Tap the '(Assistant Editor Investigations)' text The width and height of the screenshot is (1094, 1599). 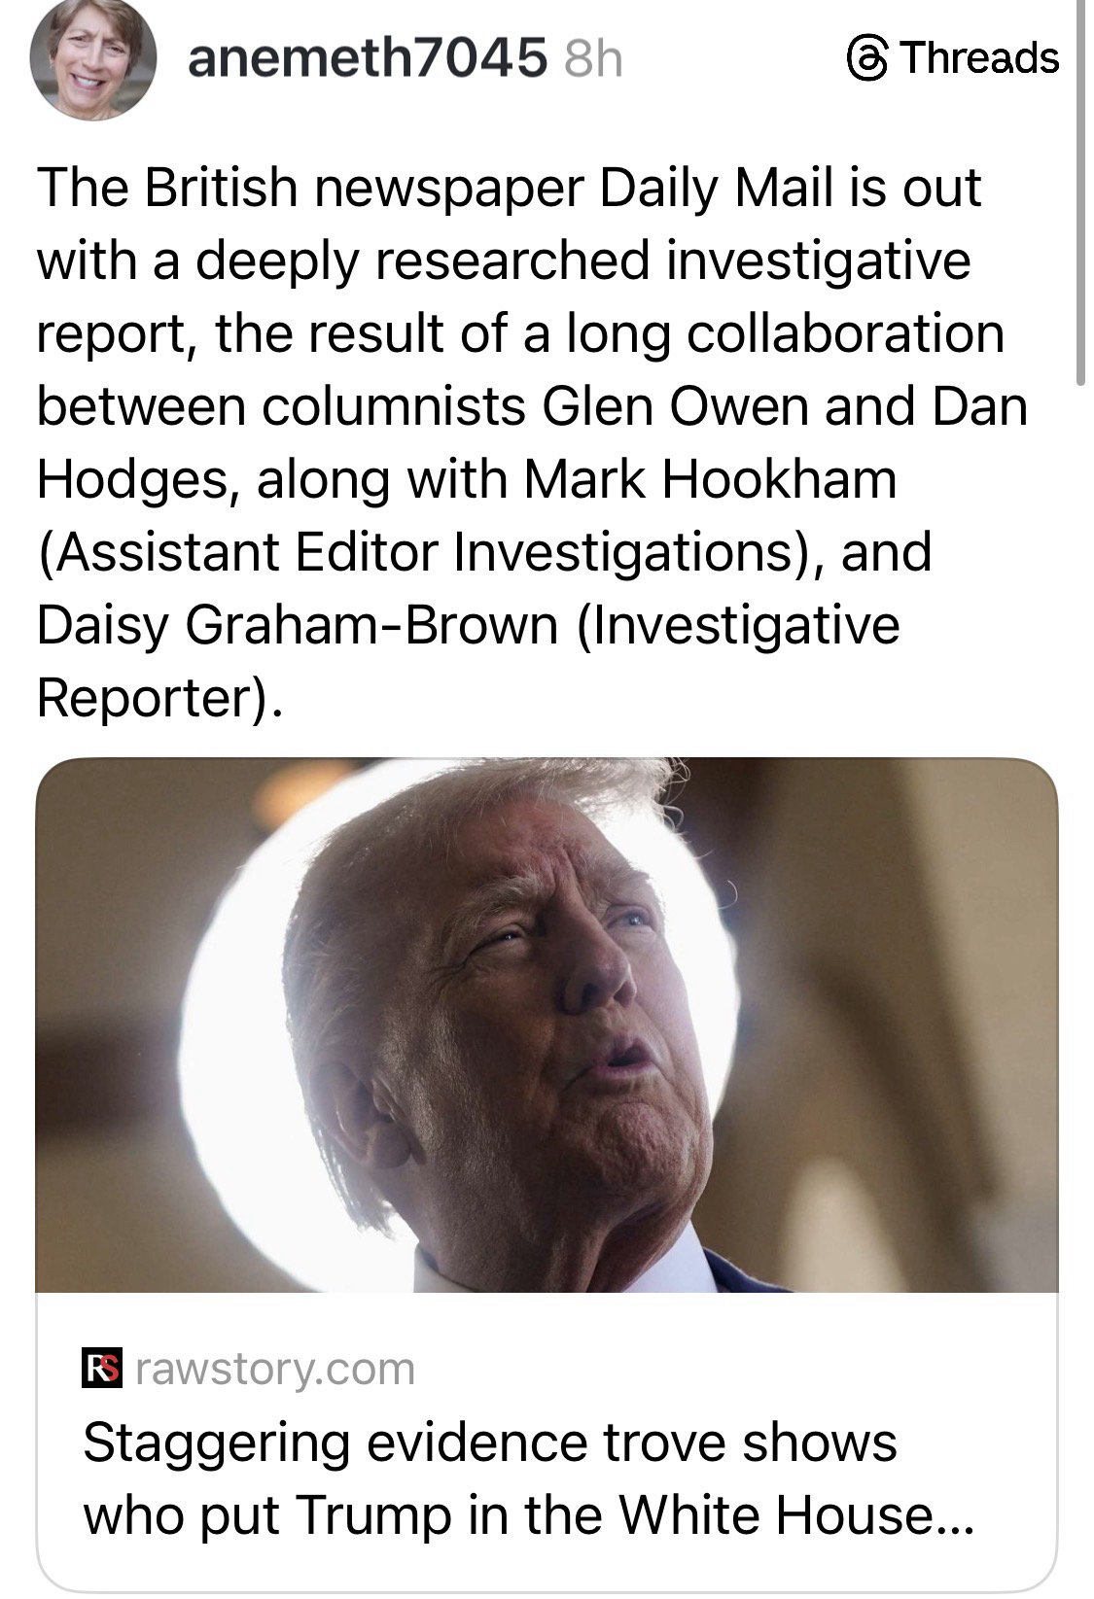click(x=427, y=552)
